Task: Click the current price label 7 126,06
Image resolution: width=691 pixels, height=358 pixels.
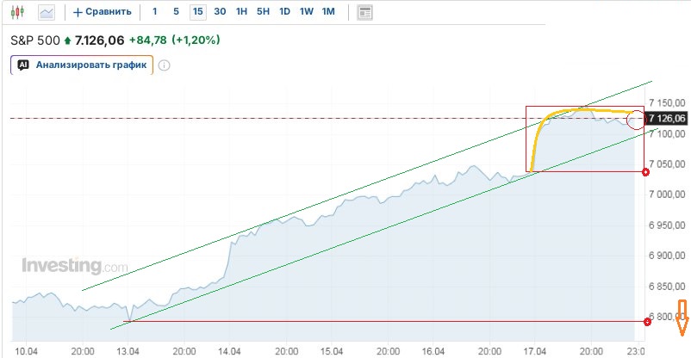Action: point(666,118)
